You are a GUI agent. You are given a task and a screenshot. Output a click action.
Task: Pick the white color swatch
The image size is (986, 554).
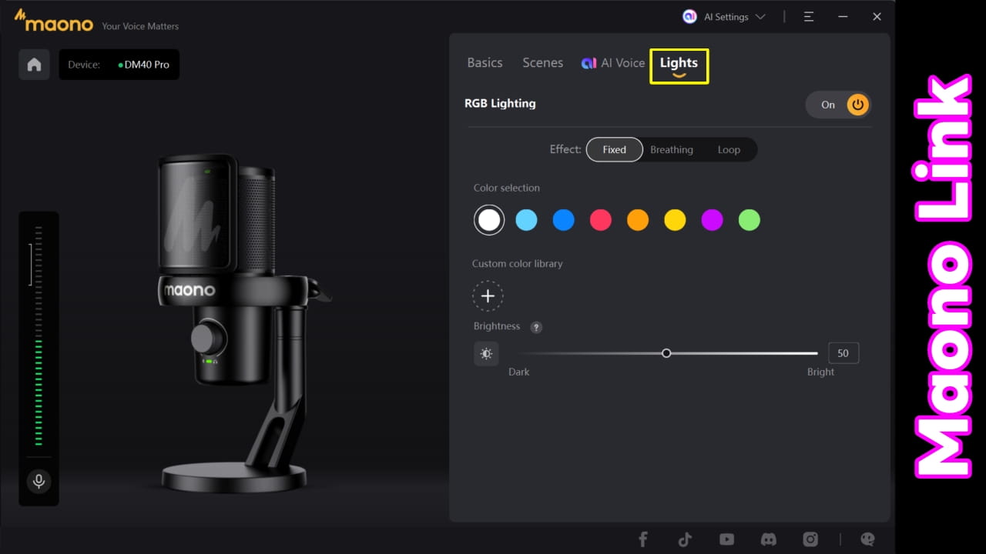[489, 220]
